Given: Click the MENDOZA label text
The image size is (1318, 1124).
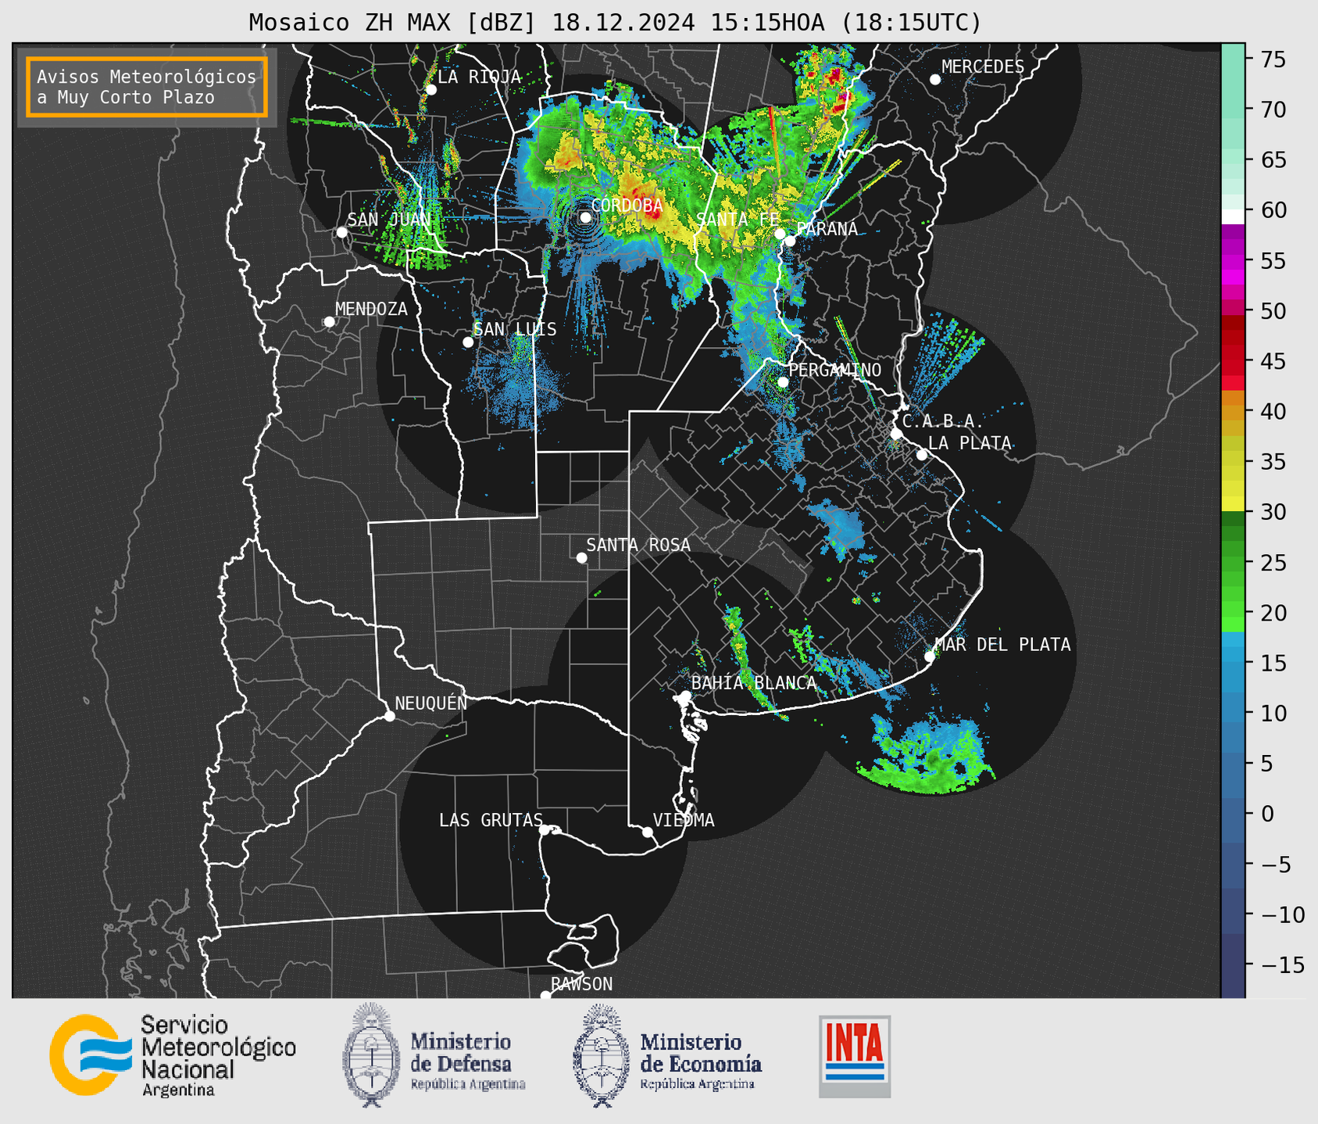Looking at the screenshot, I should (371, 310).
